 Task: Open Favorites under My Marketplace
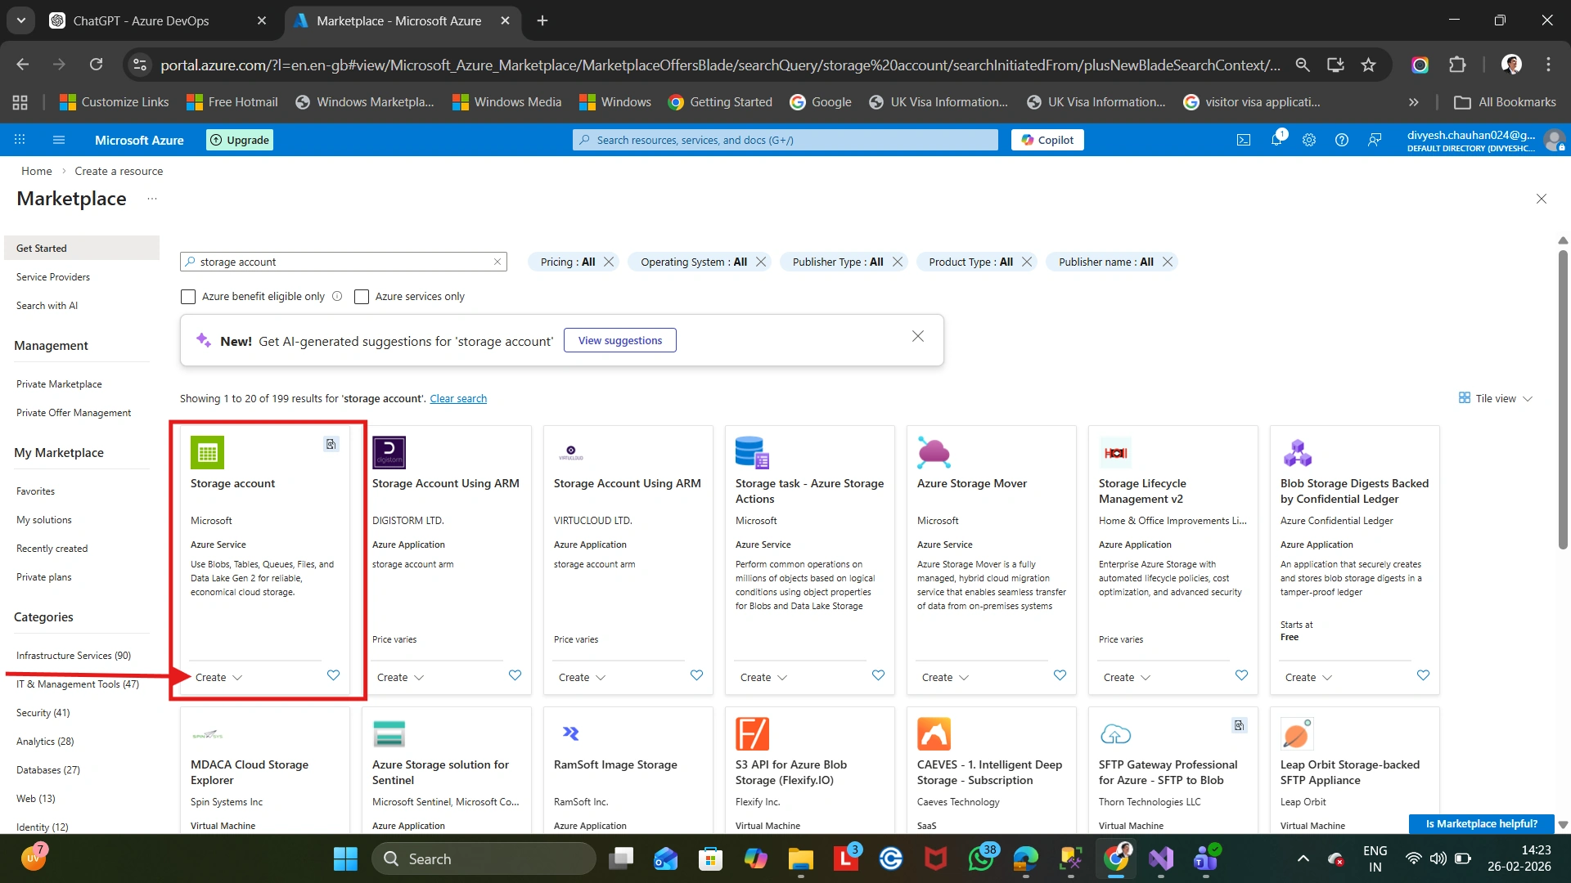tap(35, 491)
